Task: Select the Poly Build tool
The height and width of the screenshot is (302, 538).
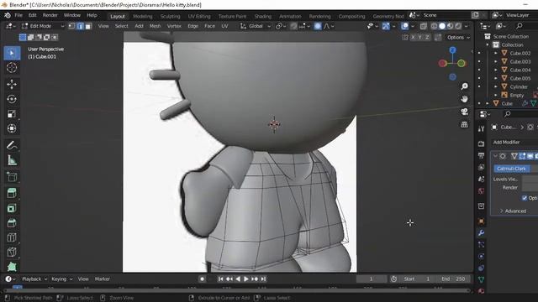Action: 12,267
